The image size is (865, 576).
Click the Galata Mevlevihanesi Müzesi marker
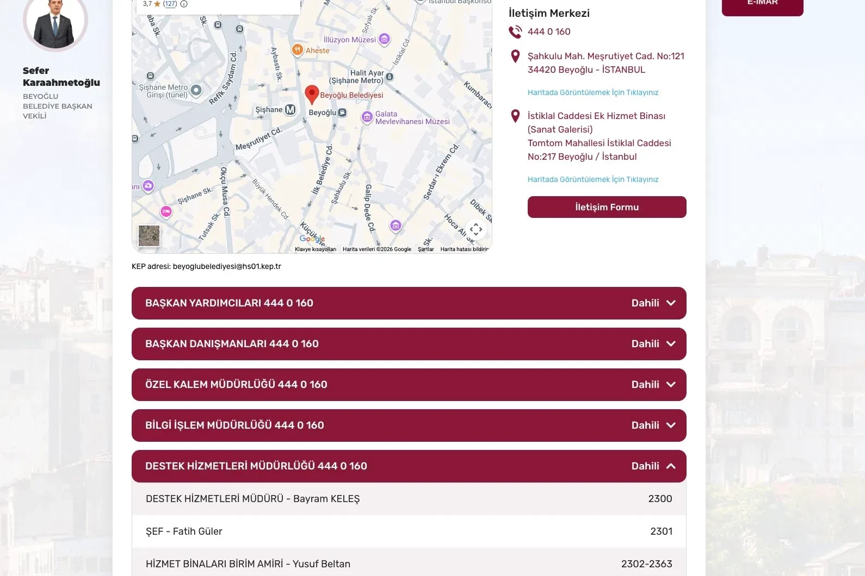coord(367,117)
